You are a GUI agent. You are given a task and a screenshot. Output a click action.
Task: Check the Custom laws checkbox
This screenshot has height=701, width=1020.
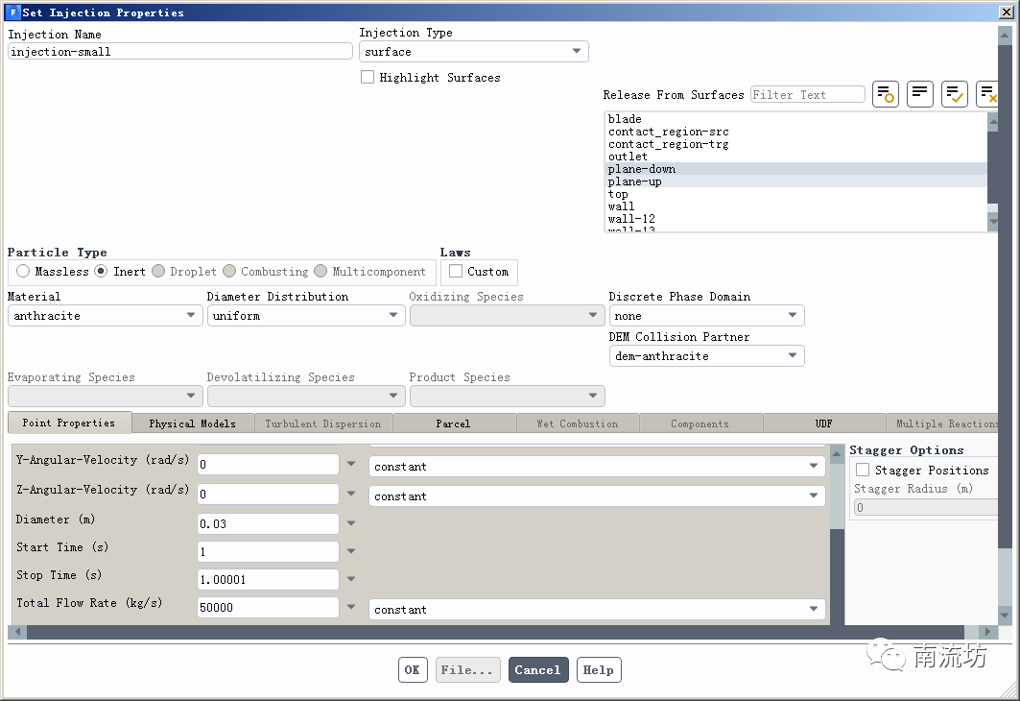tap(456, 272)
